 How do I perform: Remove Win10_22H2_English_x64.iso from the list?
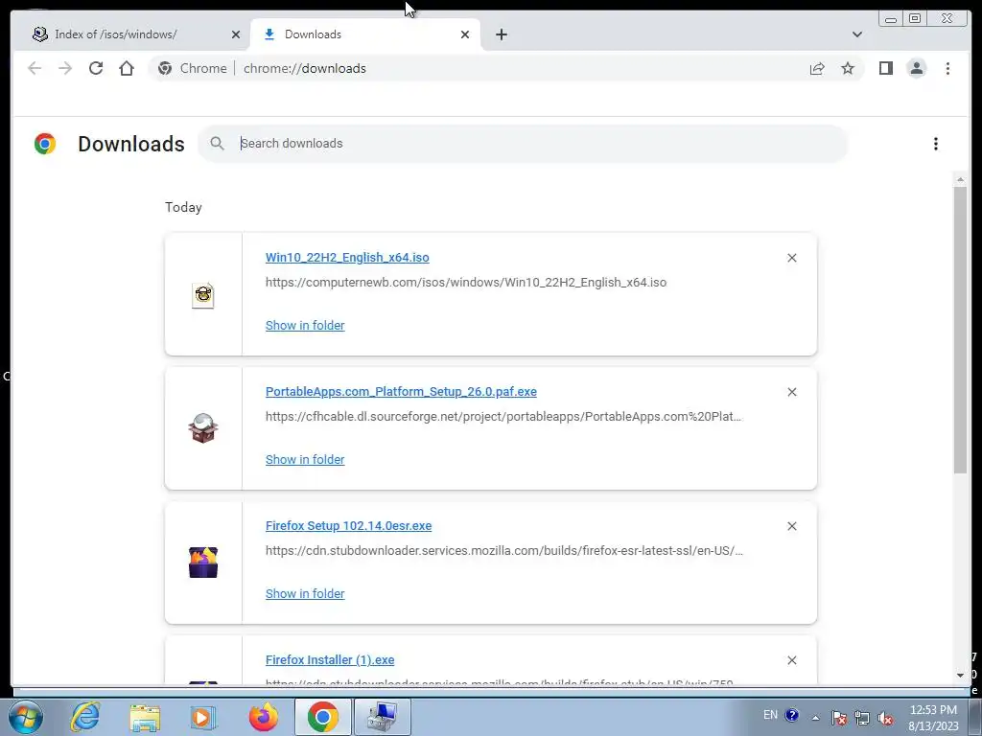pyautogui.click(x=791, y=258)
